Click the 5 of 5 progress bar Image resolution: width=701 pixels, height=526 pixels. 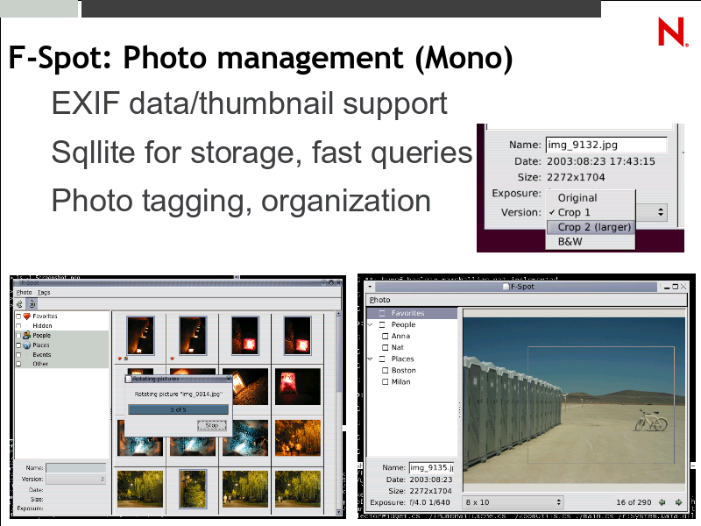(178, 409)
